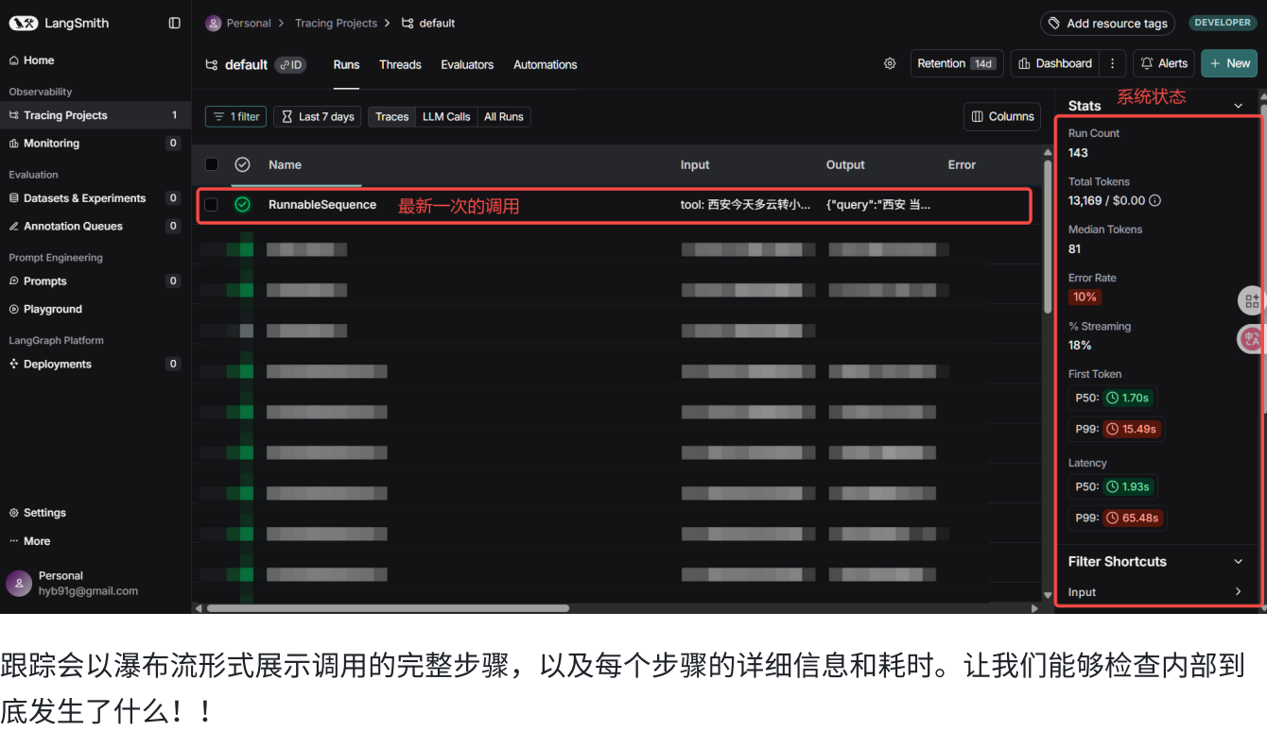The width and height of the screenshot is (1267, 731).
Task: Open the 1 filter control
Action: (235, 116)
